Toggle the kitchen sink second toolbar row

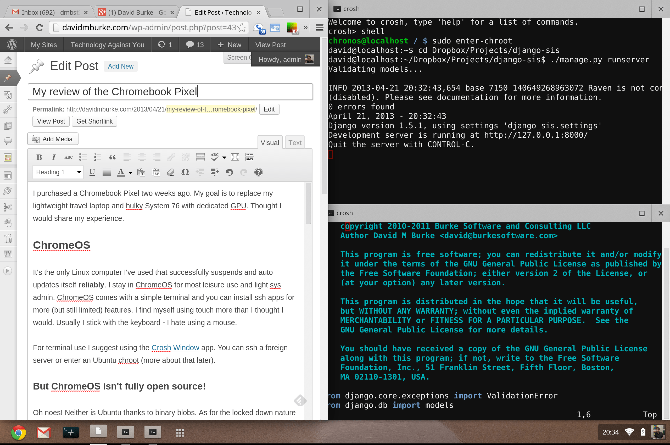[x=249, y=157]
